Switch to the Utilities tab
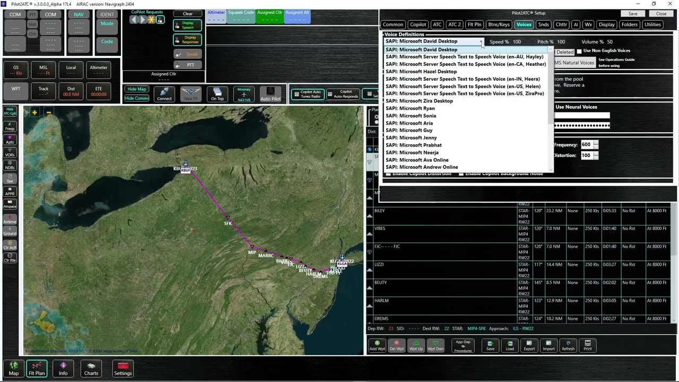This screenshot has width=679, height=382. [652, 24]
